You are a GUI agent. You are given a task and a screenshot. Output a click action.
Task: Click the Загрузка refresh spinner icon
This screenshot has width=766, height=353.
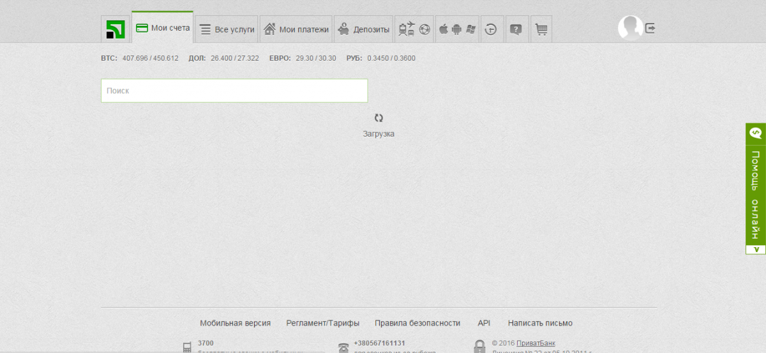pos(379,117)
